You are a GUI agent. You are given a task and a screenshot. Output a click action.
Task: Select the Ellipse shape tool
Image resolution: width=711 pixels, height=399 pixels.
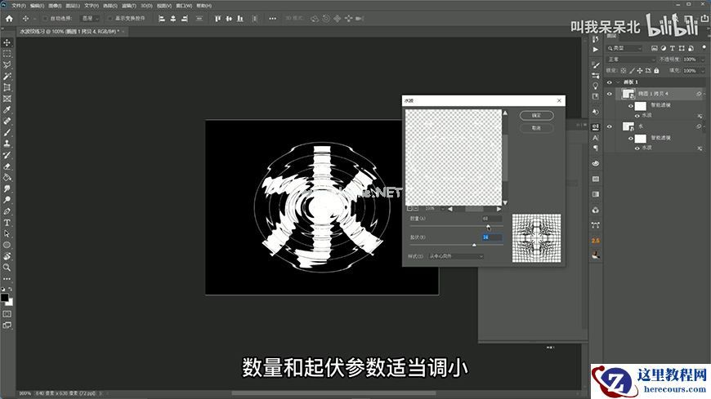click(7, 245)
